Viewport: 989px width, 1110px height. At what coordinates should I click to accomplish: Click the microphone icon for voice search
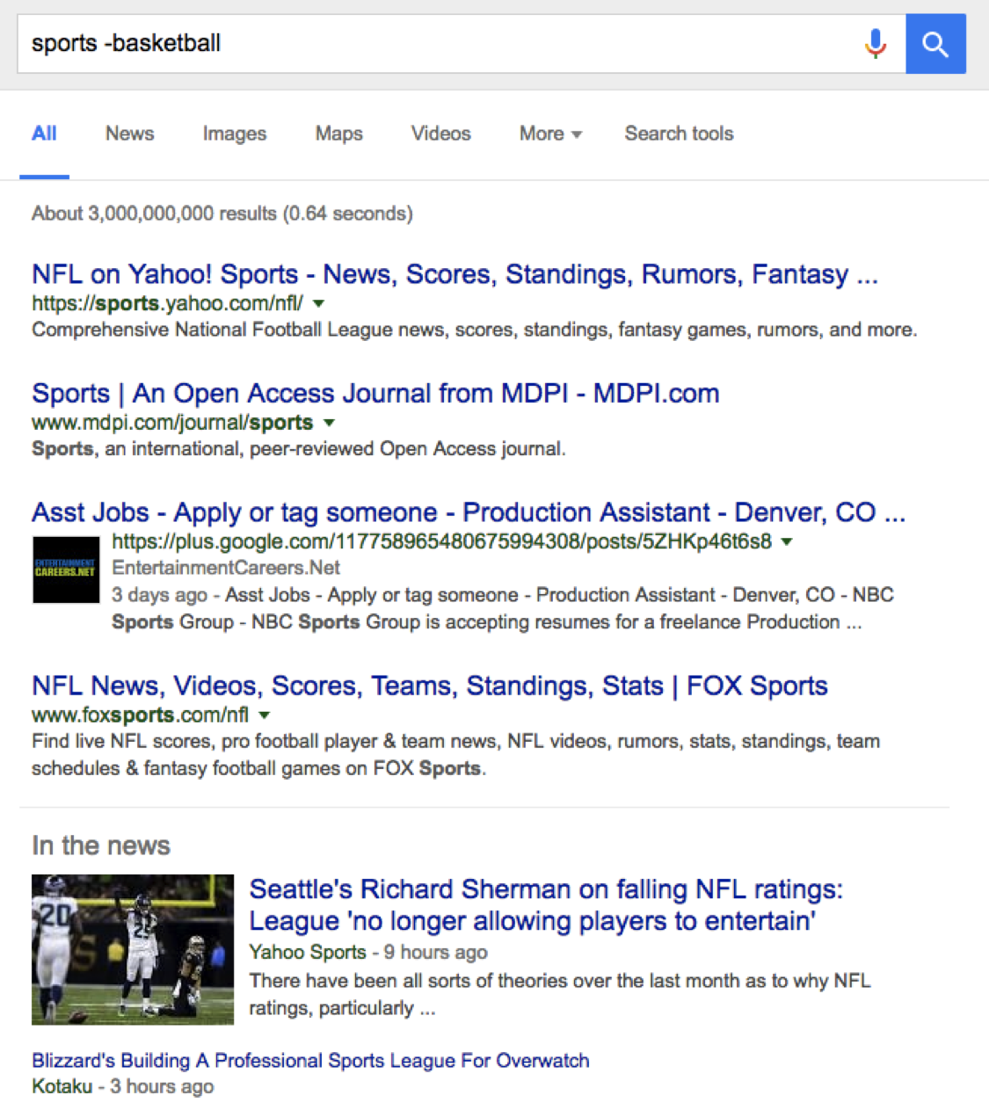pos(876,44)
